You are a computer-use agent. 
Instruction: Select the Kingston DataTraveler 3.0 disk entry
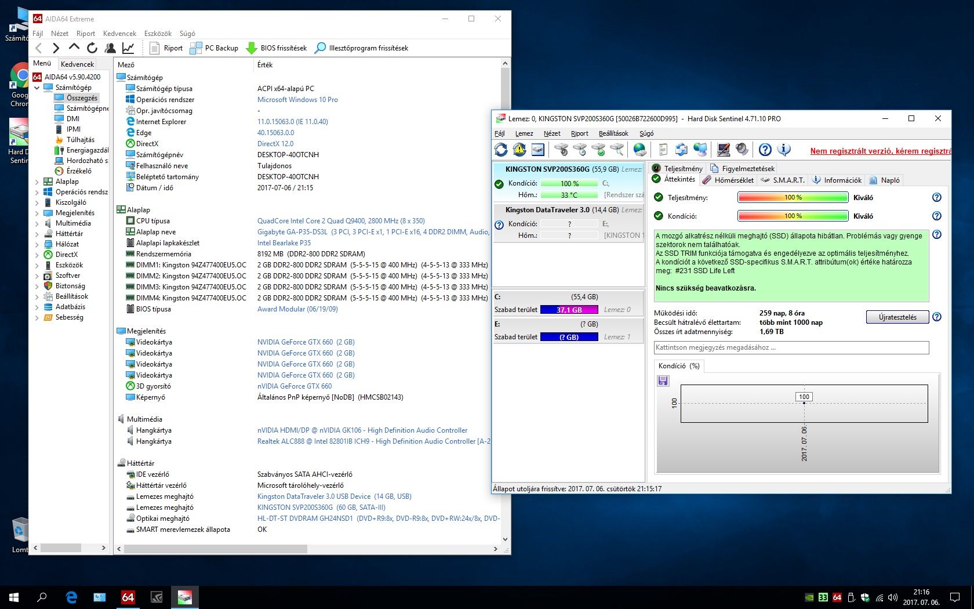point(568,223)
